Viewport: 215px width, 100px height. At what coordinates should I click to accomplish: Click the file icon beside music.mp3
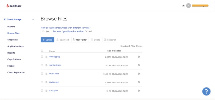tap(46, 74)
